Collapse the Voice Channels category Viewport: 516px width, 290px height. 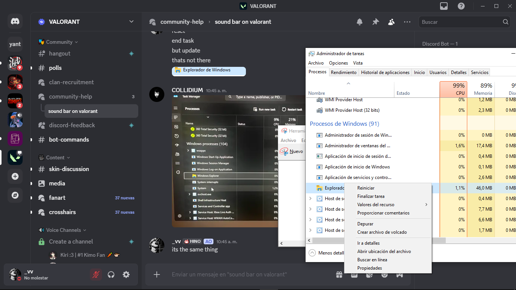63,230
